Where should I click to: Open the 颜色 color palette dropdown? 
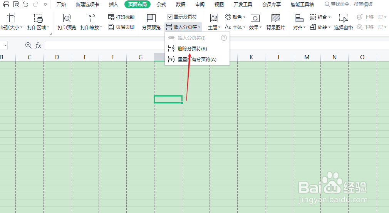(x=235, y=17)
